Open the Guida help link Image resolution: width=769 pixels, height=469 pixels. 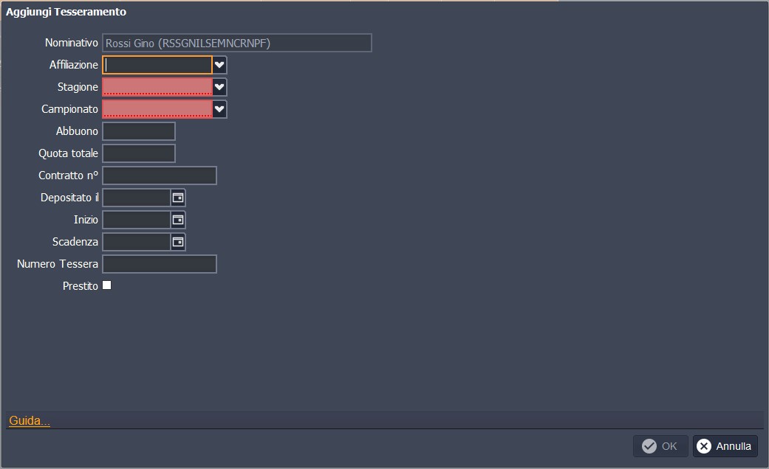30,421
